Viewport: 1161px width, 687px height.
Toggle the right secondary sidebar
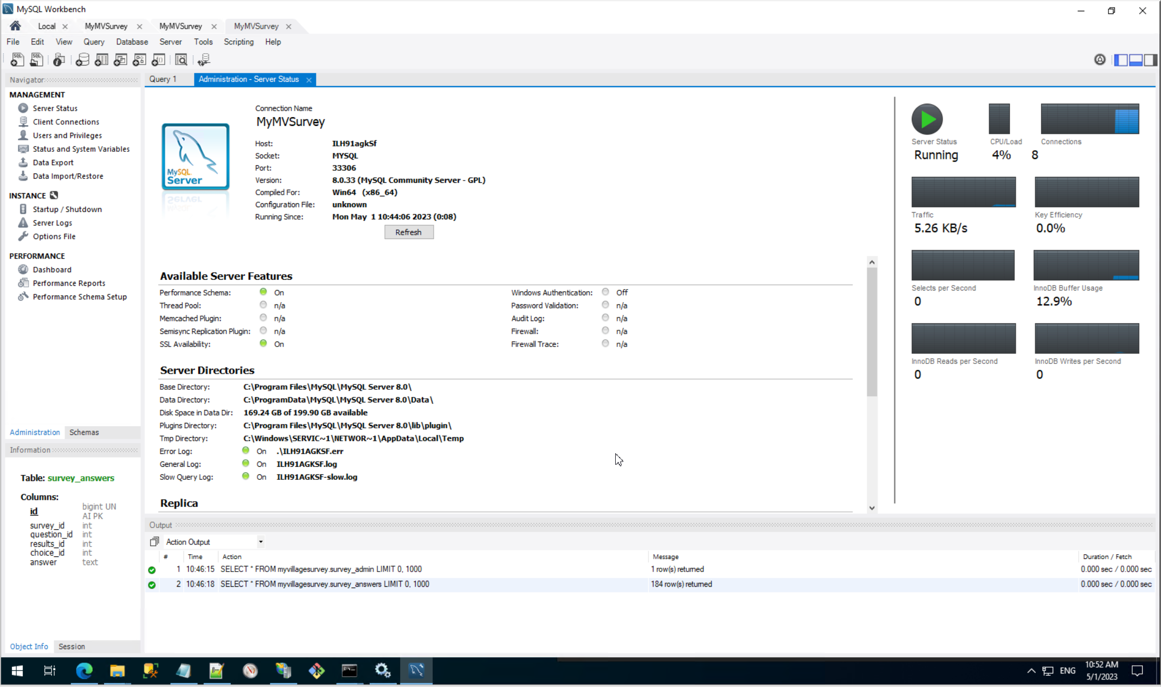1150,60
